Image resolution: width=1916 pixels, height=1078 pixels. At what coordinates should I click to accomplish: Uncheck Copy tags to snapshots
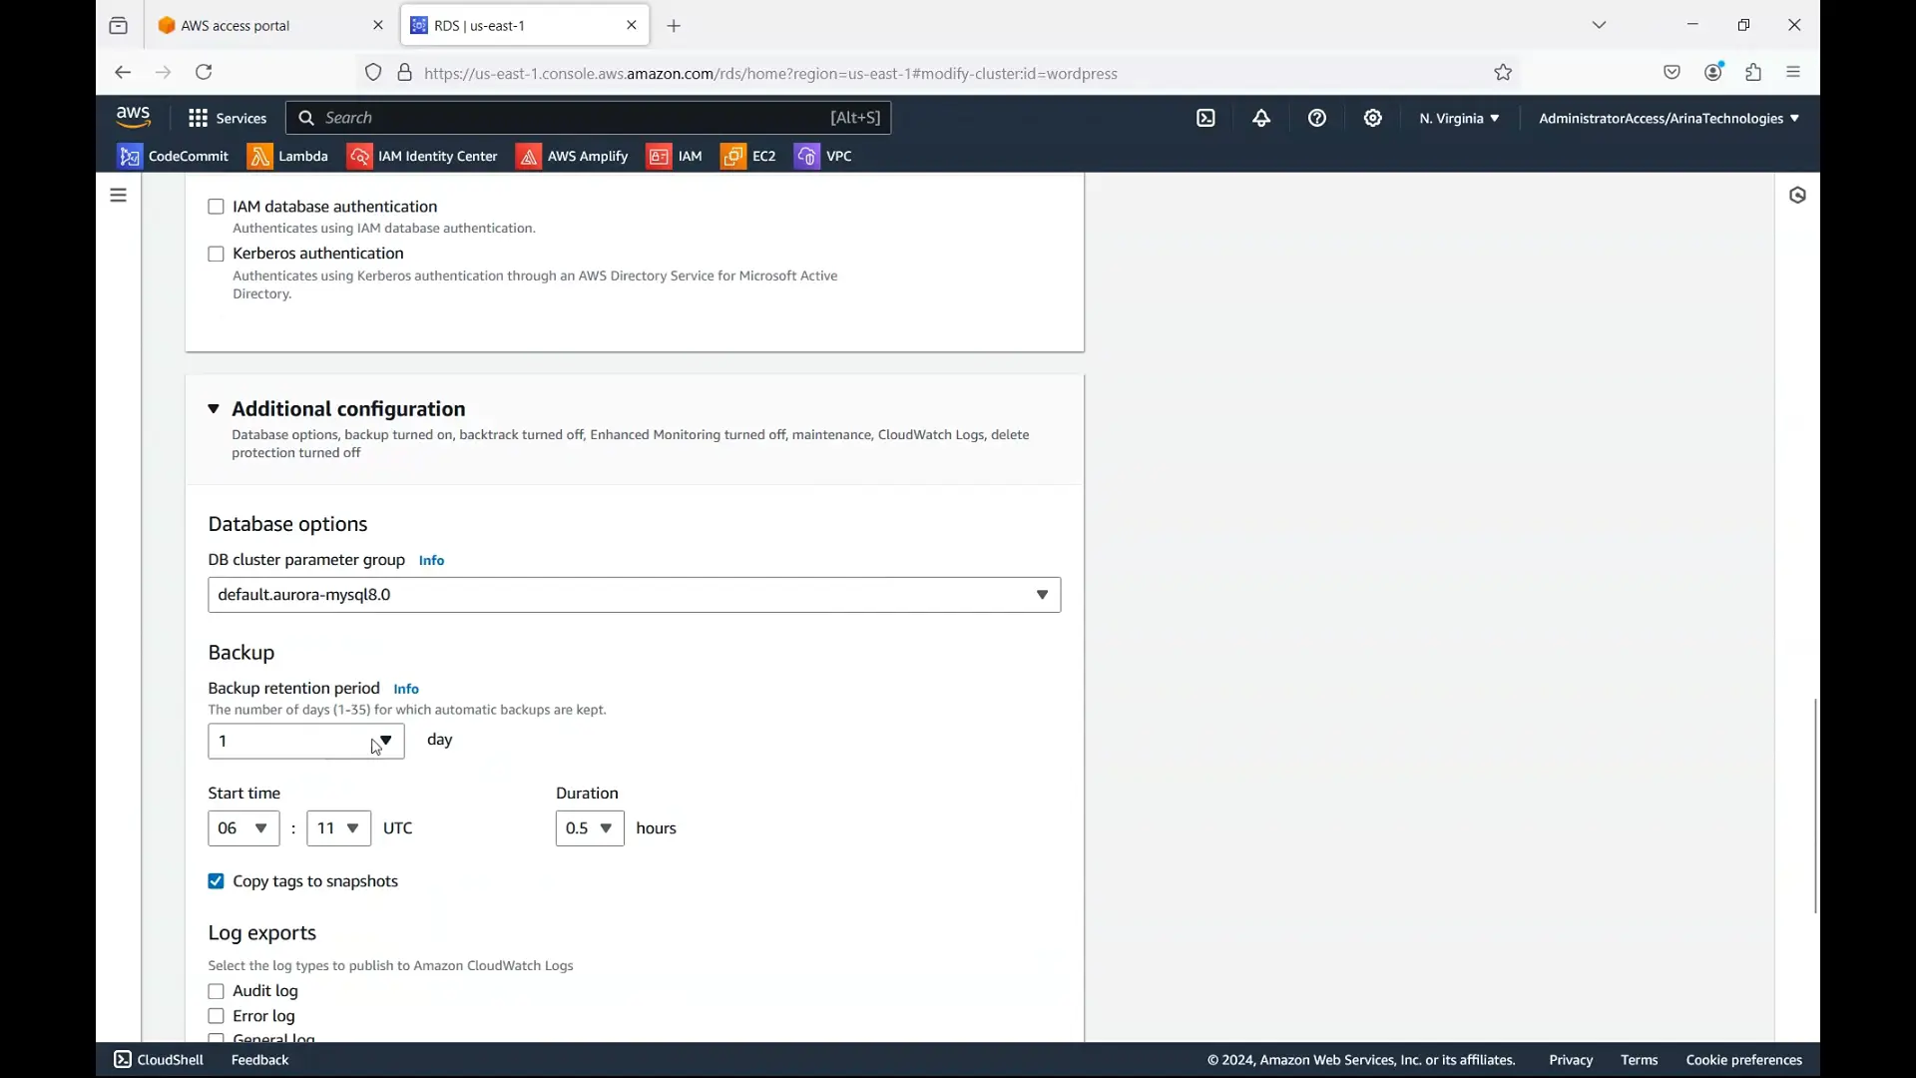(217, 882)
